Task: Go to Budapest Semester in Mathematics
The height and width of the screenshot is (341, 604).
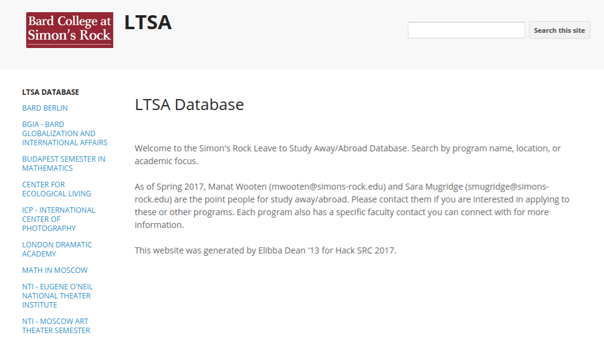Action: pos(63,164)
